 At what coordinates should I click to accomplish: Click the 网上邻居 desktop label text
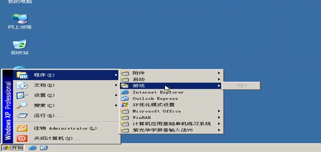click(20, 27)
